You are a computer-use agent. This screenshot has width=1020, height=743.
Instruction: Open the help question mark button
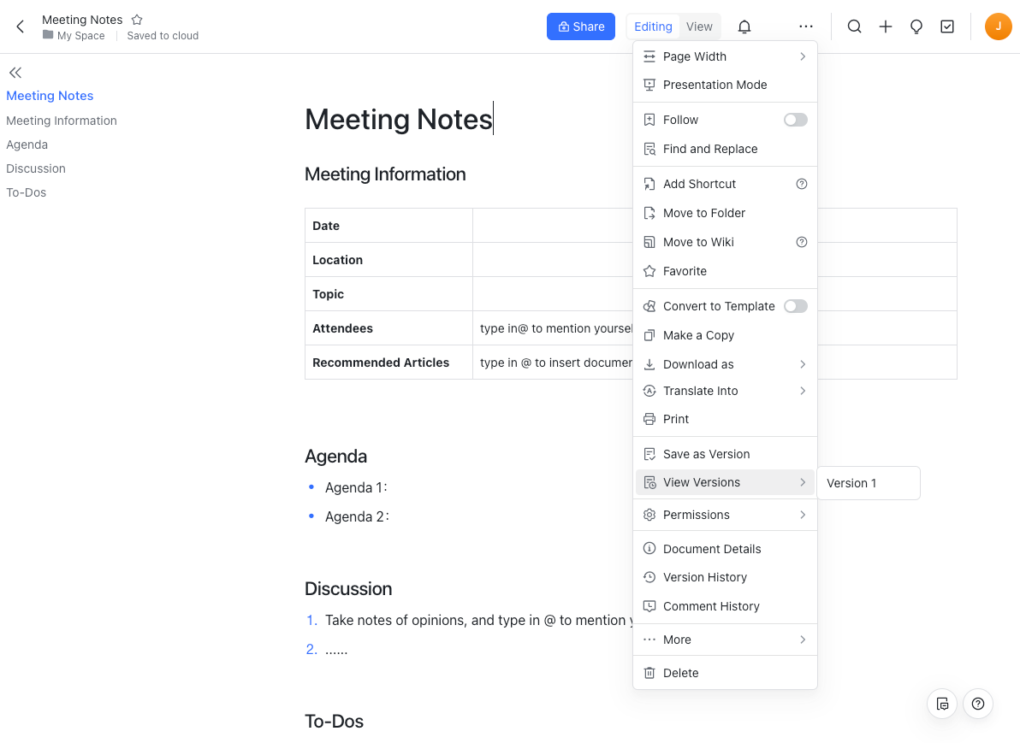click(x=978, y=704)
